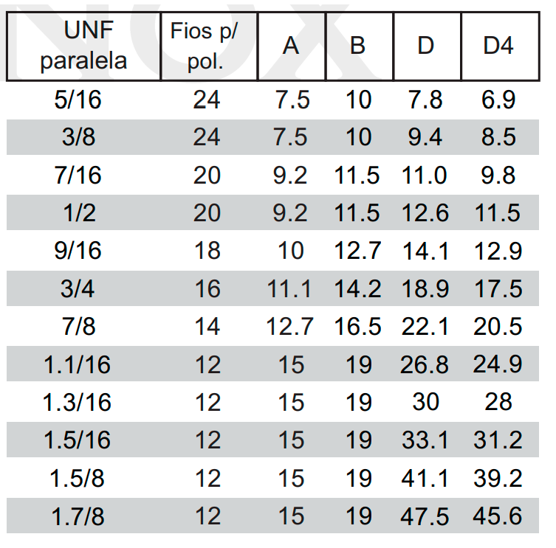Select D value 22.1 in 7/8 row
This screenshot has height=548, width=556.
pos(425,326)
